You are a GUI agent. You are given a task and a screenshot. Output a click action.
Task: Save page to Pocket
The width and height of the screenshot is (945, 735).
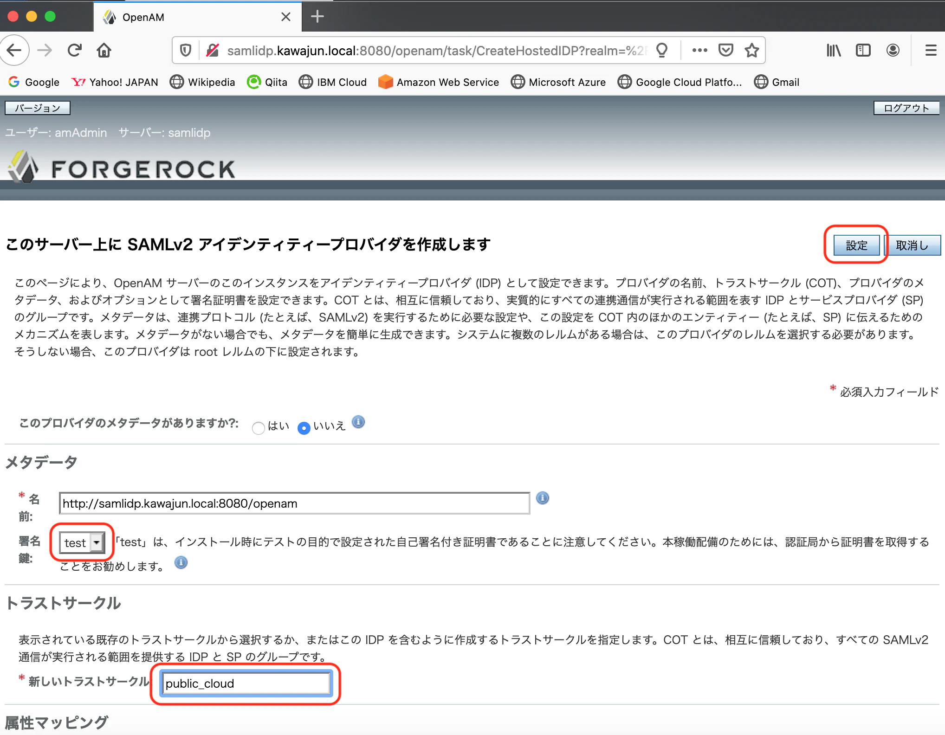[x=725, y=50]
